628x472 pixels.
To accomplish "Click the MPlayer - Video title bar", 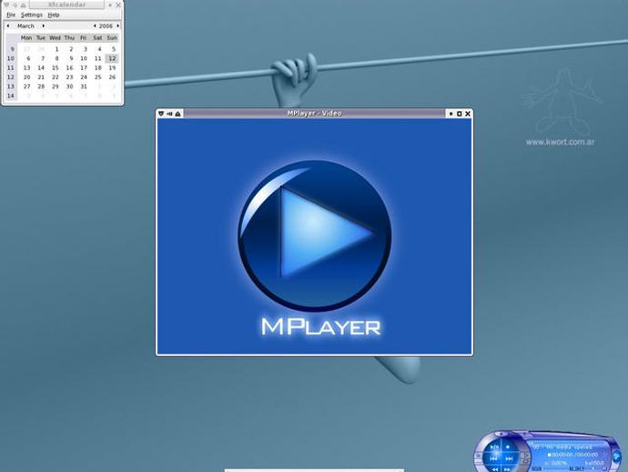I will click(x=314, y=114).
